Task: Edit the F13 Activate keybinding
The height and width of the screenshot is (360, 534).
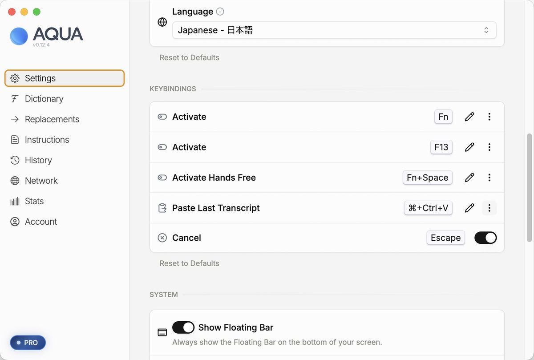Action: (469, 147)
